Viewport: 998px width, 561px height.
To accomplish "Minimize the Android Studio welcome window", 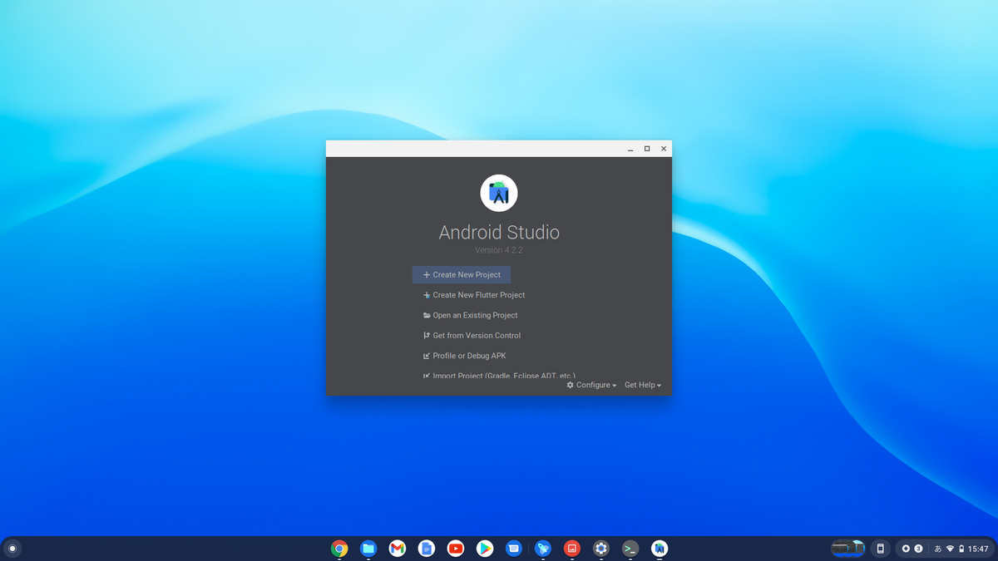I will 630,149.
